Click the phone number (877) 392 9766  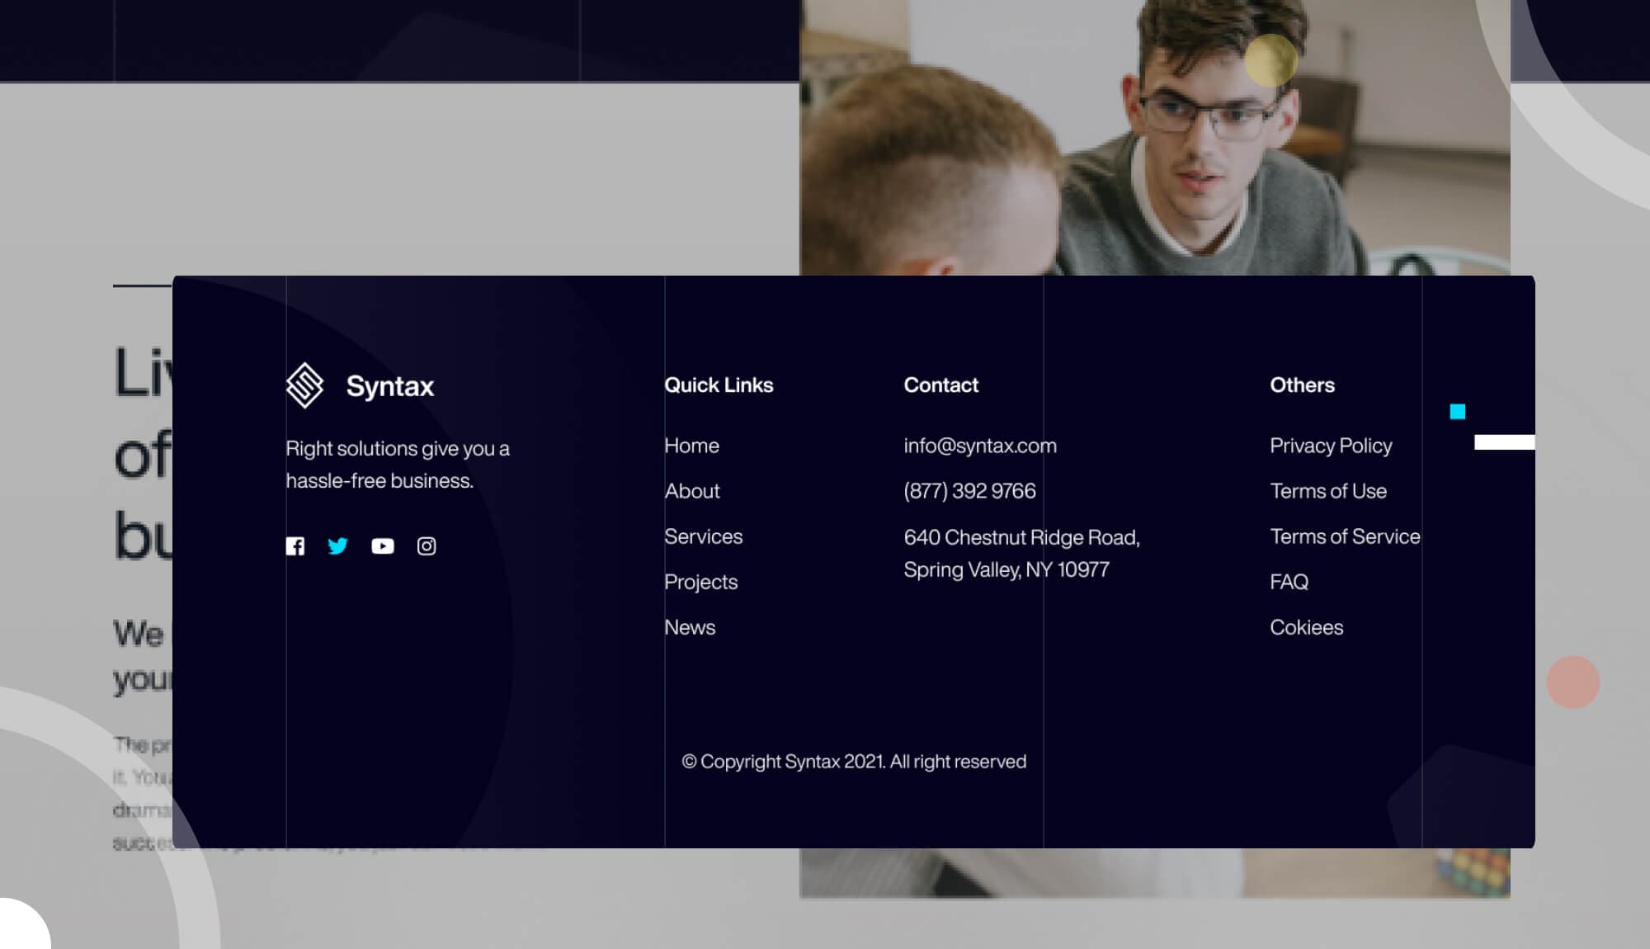click(970, 491)
